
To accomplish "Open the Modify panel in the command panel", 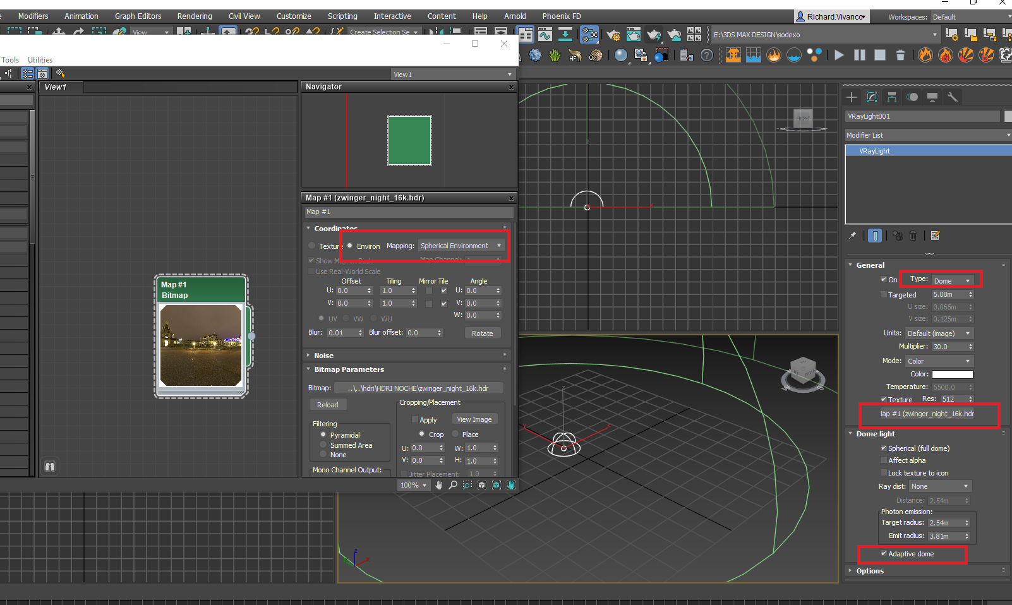I will [872, 97].
